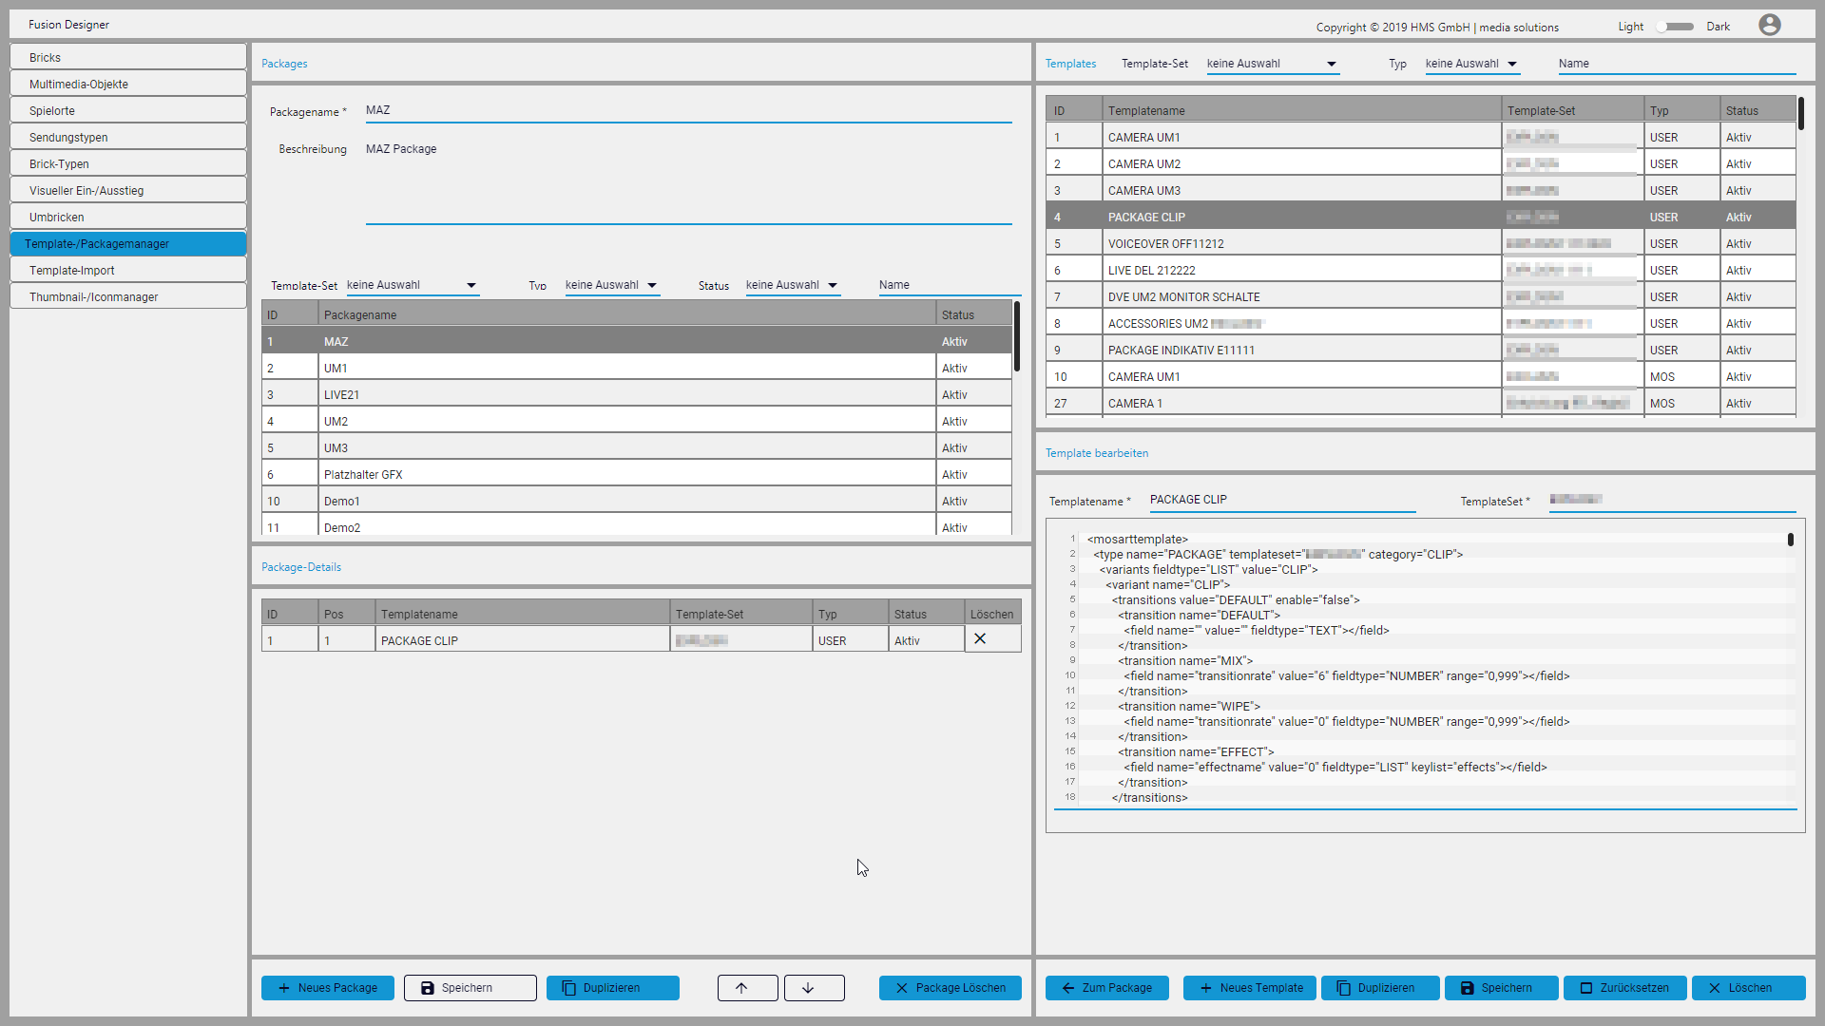Select Multimedia-Objekte sidebar item
The width and height of the screenshot is (1825, 1026).
(x=128, y=85)
